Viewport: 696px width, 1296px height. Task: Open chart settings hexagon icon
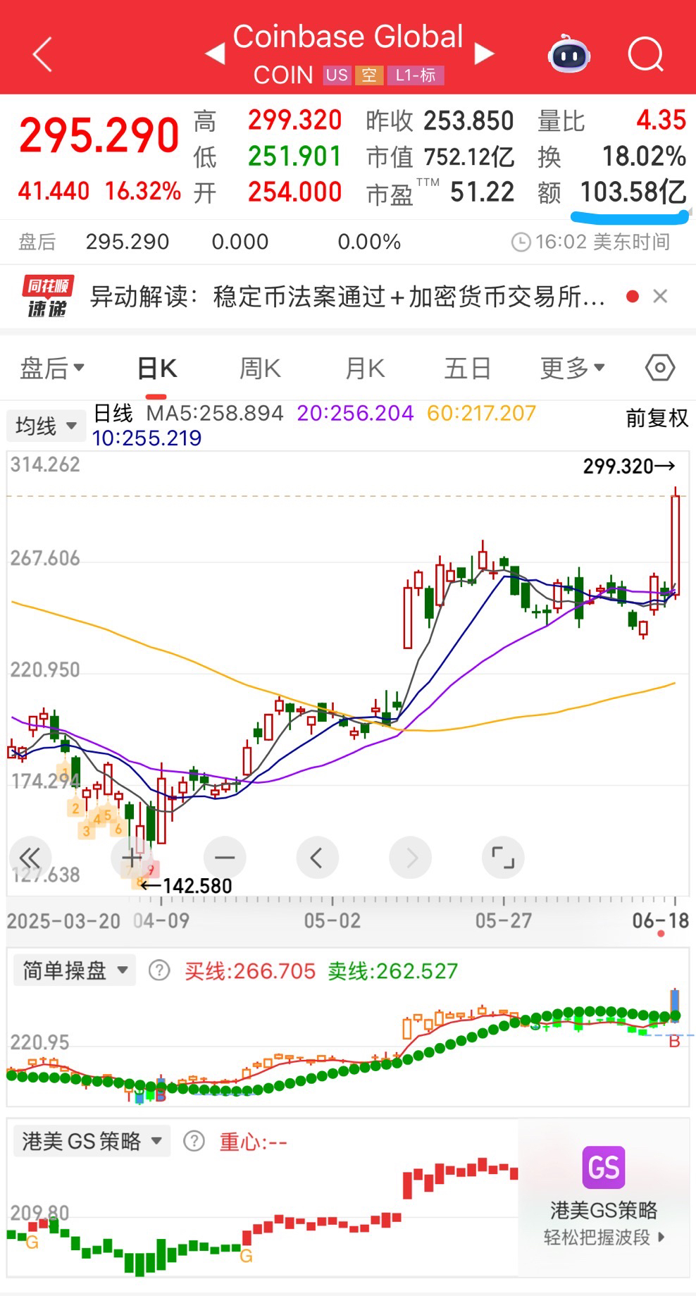[x=660, y=368]
